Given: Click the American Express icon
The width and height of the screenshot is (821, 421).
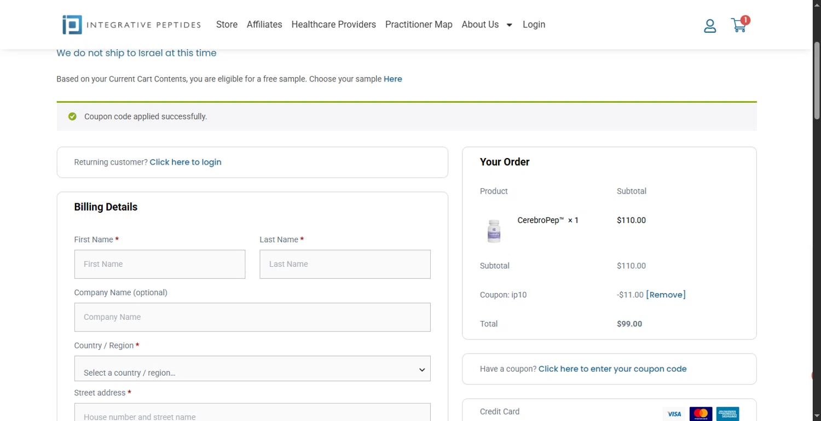Looking at the screenshot, I should tap(728, 414).
